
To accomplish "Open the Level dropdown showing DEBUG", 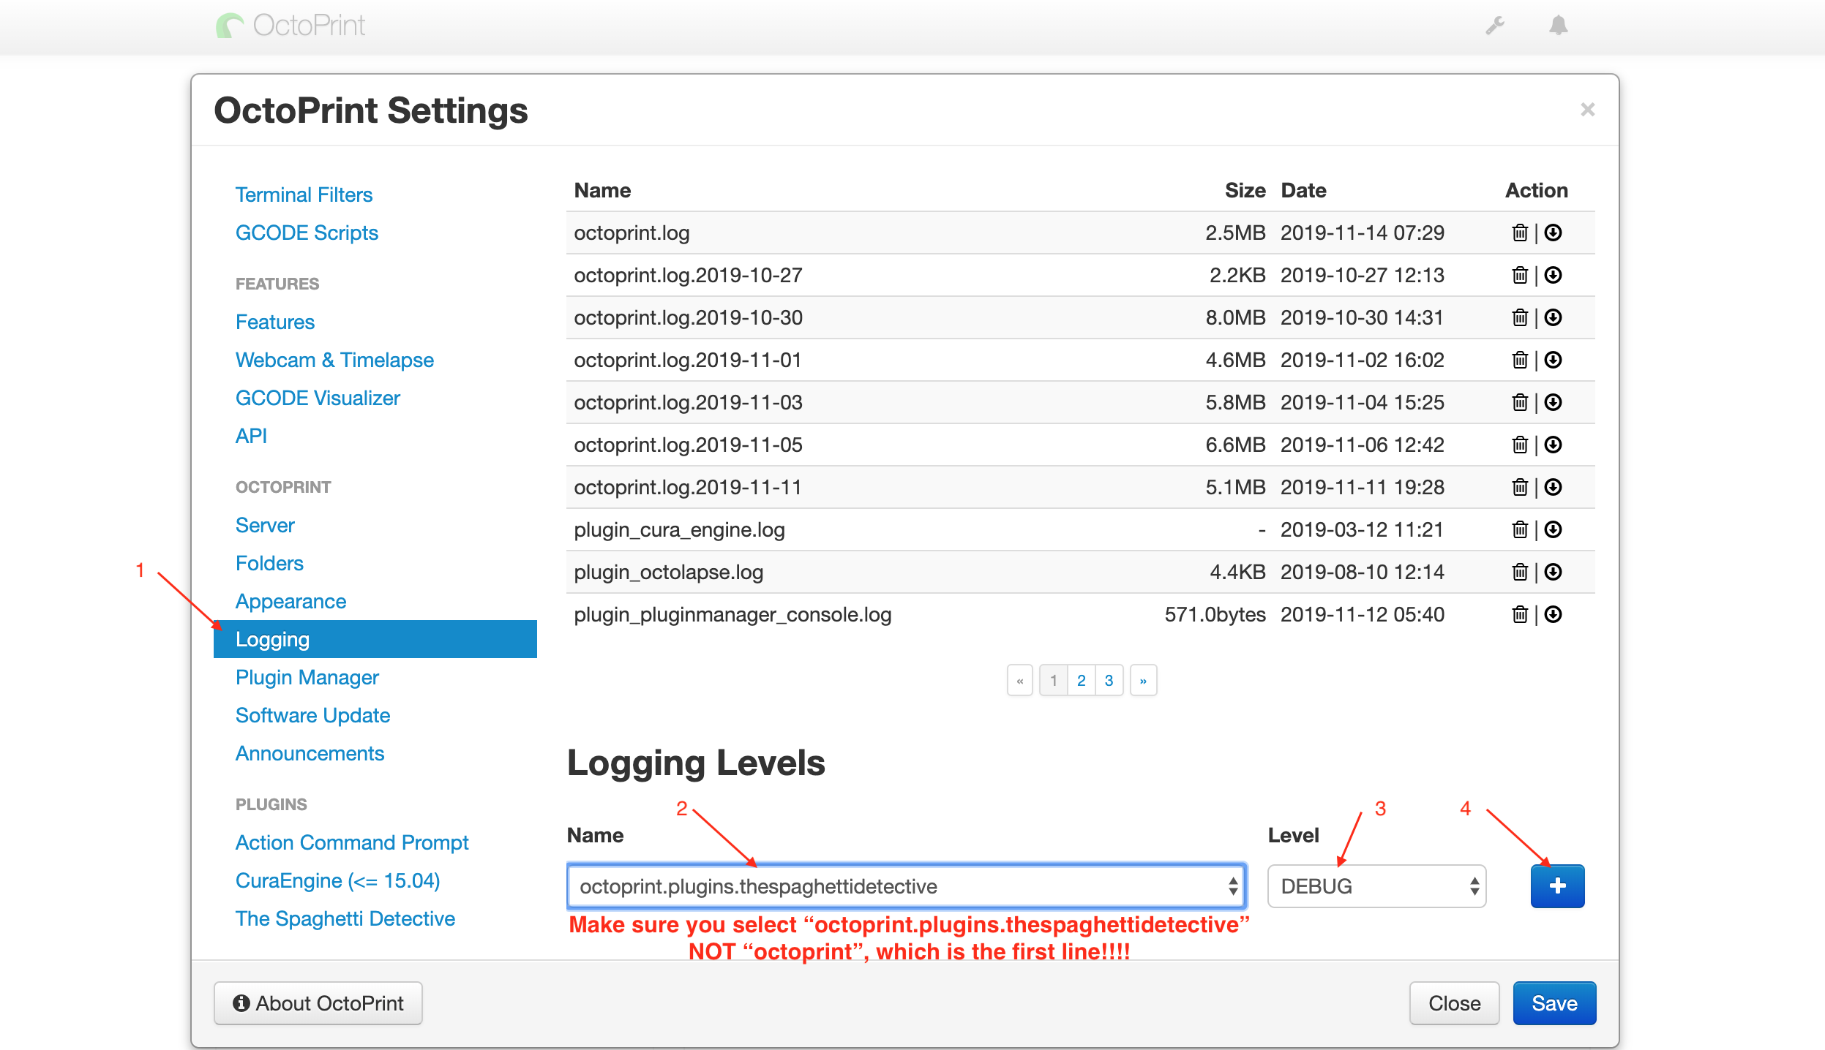I will [1376, 886].
